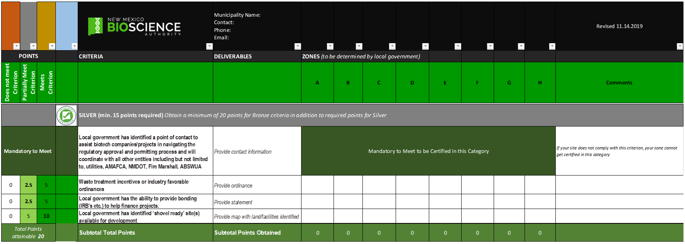
Task: Select the gold header color cell
Action: pos(46,26)
